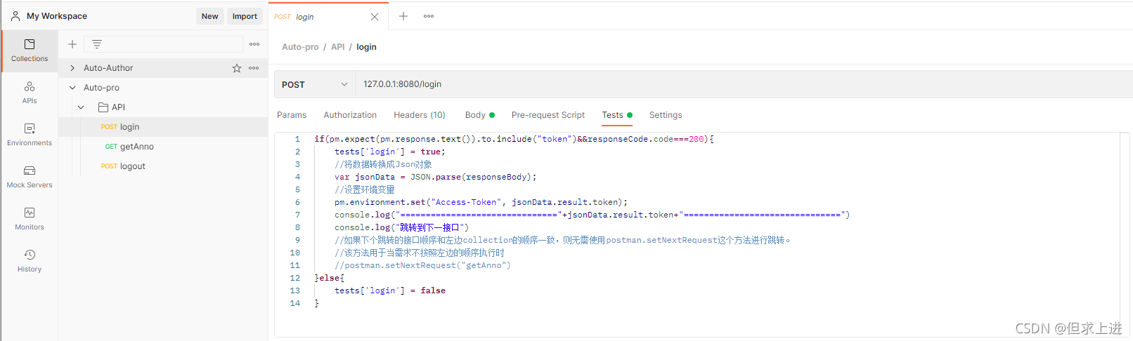The image size is (1133, 341).
Task: Click the Import button
Action: tap(245, 16)
